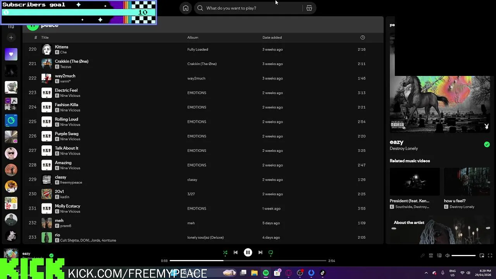Open the blue circle playlist in sidebar
The height and width of the screenshot is (279, 496).
pos(11,121)
